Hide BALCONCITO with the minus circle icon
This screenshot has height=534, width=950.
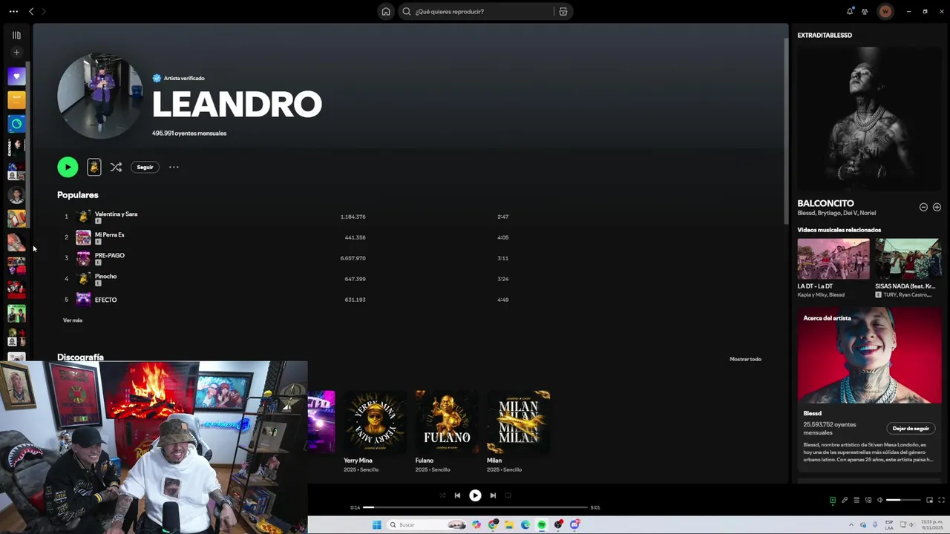tap(923, 207)
